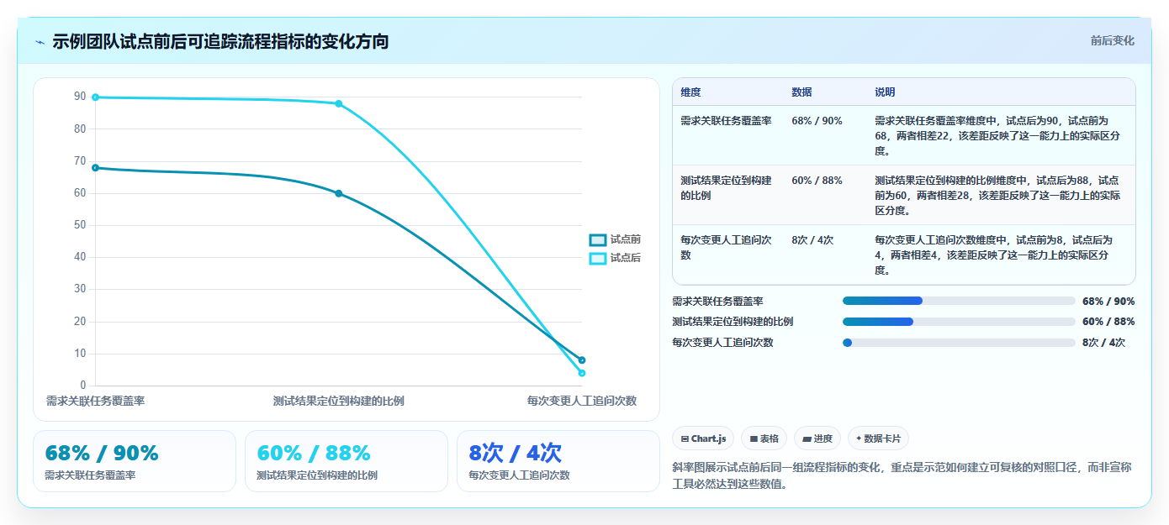Click the x-axis label 需求关联任务覆盖率
Viewport: 1169px width, 525px height.
pos(95,402)
